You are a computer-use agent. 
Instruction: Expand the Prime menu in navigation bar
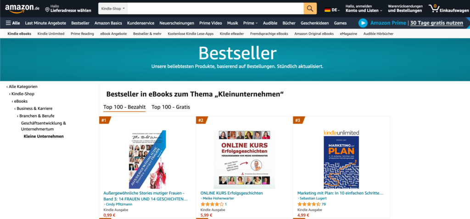[250, 23]
